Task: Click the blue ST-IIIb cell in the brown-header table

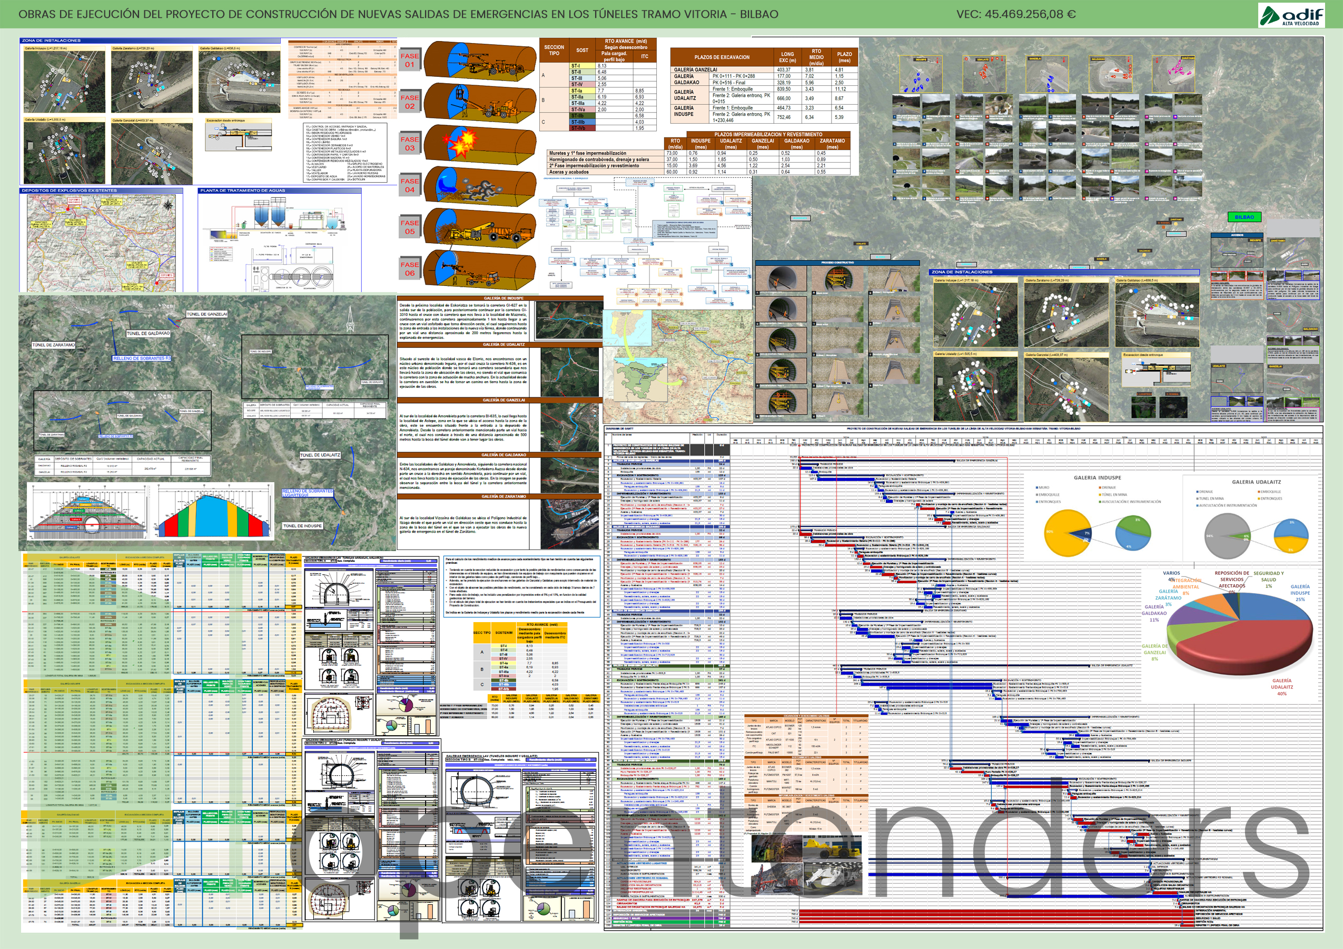Action: (x=582, y=122)
